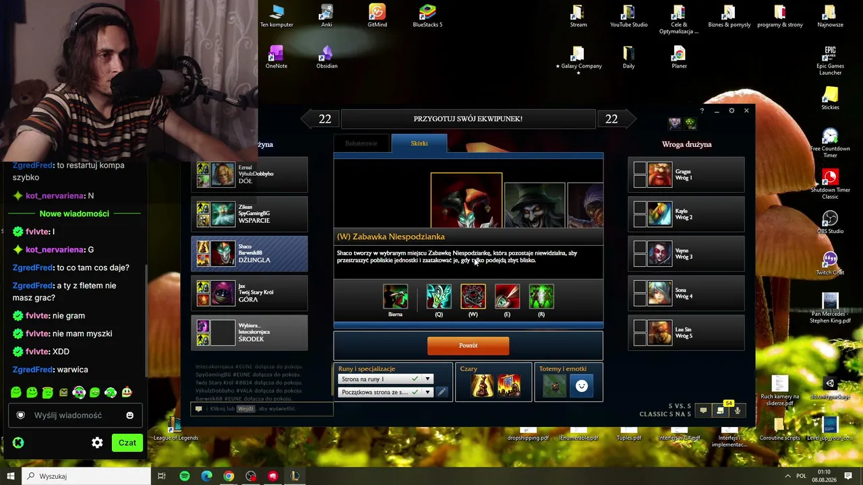The image size is (863, 485).
Task: Click username fvlvte on 'nie gram' message
Action: (37, 315)
